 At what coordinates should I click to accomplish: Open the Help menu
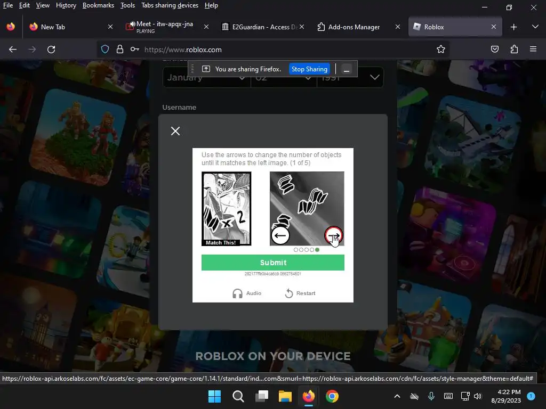211,5
